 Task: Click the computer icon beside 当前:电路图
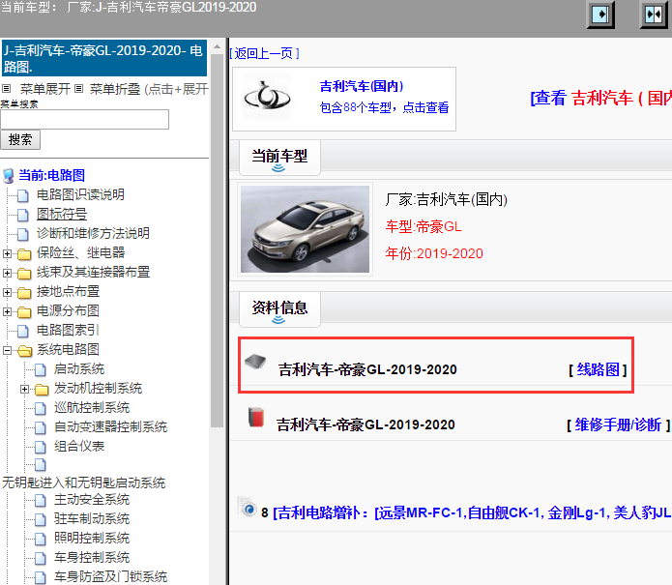click(x=8, y=176)
